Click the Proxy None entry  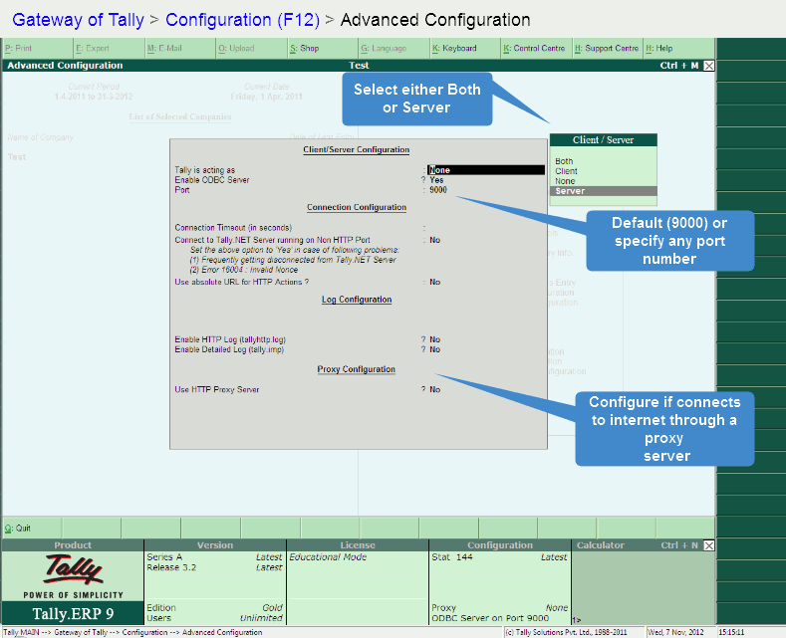pyautogui.click(x=499, y=607)
